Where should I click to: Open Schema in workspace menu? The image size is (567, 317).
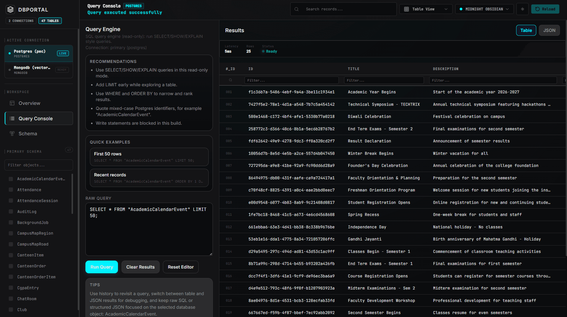pos(39,134)
